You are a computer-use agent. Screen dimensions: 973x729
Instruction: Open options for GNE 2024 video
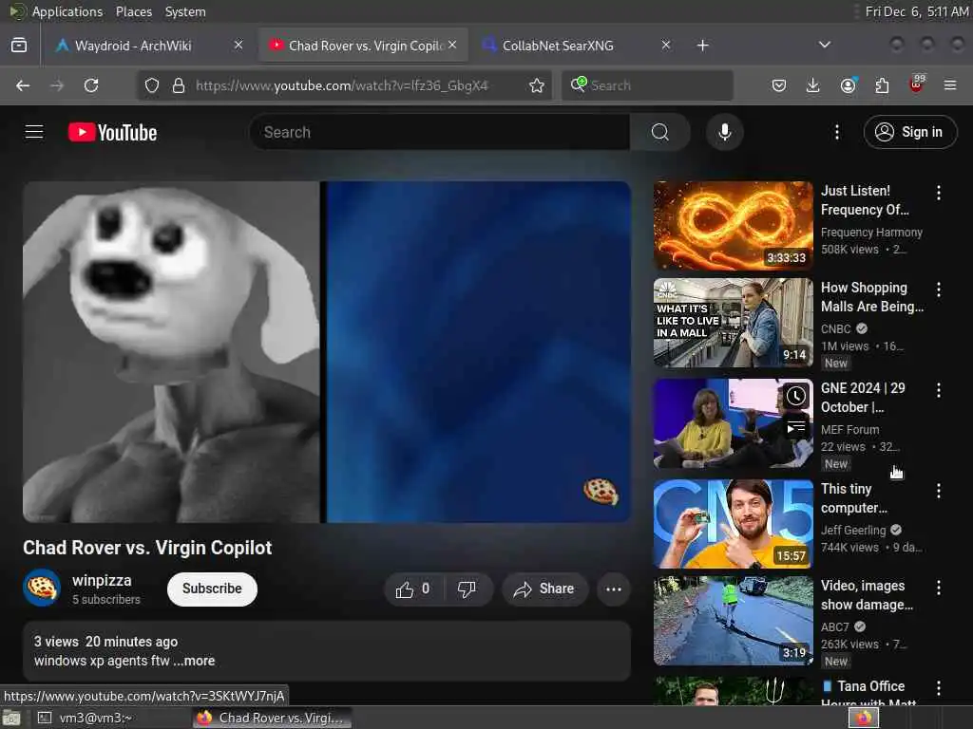(x=938, y=390)
